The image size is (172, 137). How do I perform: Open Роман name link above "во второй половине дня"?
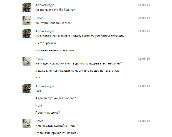coord(41,18)
